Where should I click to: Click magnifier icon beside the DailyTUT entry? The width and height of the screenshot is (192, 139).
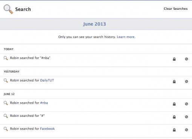point(6,80)
